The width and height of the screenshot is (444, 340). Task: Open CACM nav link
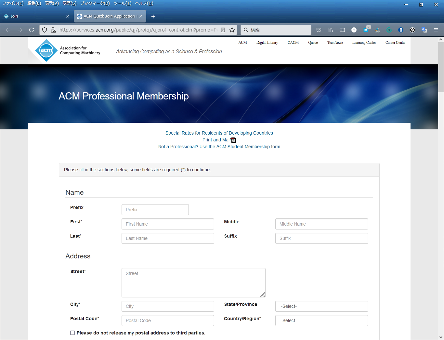pos(293,43)
